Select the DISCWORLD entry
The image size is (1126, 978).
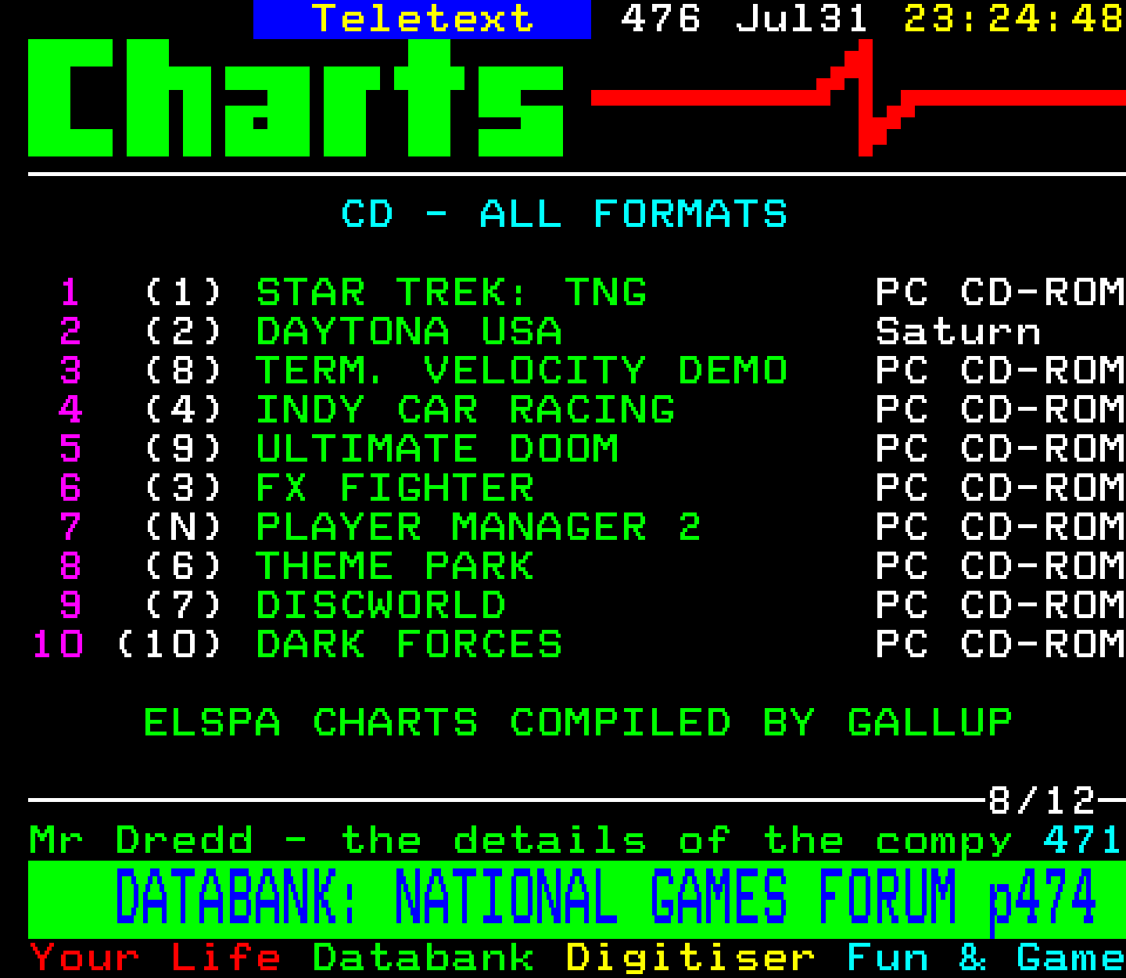[x=381, y=605]
